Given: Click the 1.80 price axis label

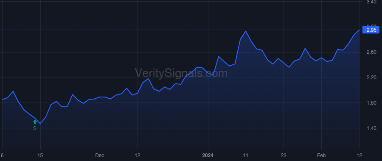Looking at the screenshot, I should point(371,103).
